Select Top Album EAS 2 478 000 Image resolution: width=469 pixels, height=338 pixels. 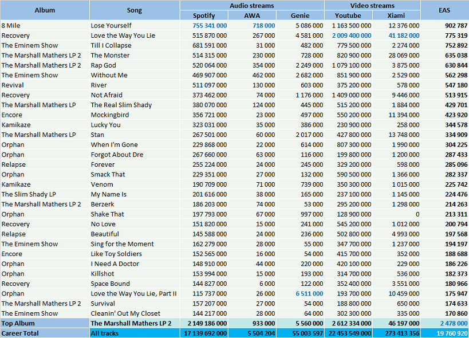click(444, 323)
